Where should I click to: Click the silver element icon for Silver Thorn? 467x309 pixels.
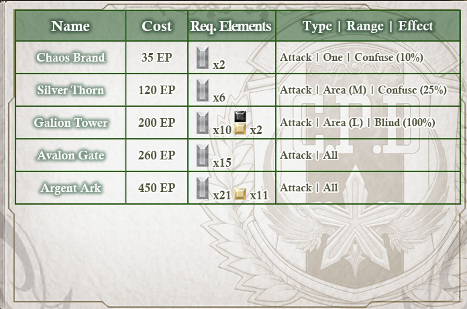coord(202,90)
